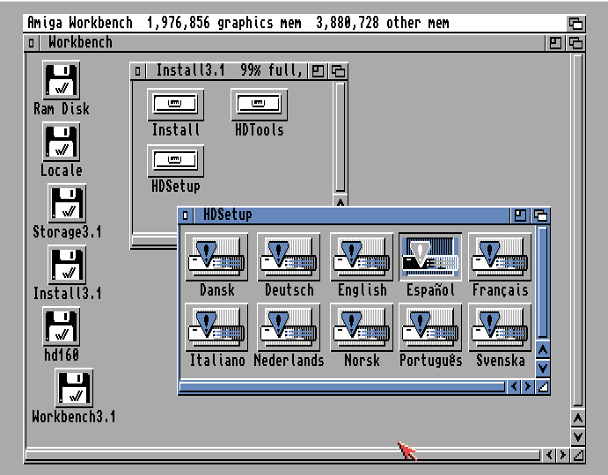Image resolution: width=608 pixels, height=475 pixels.
Task: Click the Svenska HDSetup icon
Action: pos(500,327)
